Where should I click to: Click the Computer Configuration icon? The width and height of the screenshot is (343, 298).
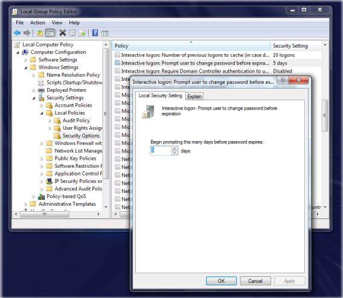tap(25, 52)
